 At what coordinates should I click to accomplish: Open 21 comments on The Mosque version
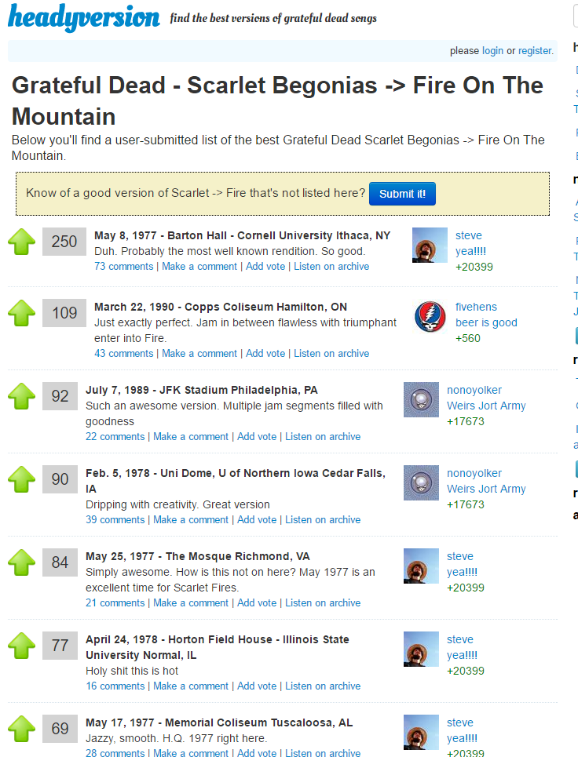coord(115,603)
